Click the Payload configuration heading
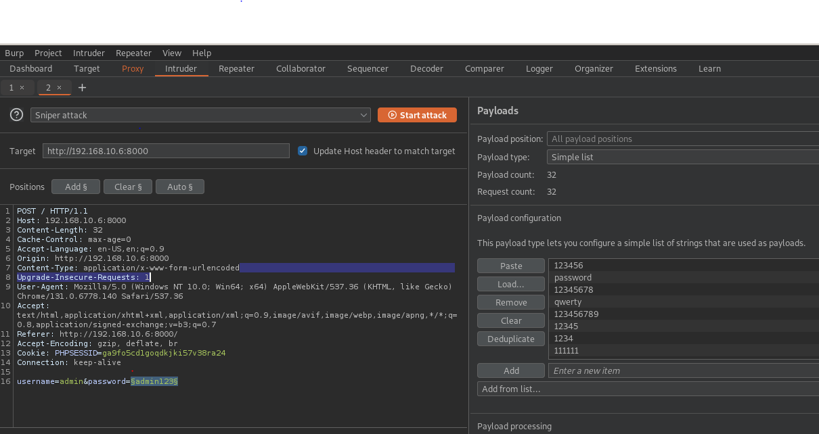The width and height of the screenshot is (819, 434). pyautogui.click(x=519, y=218)
